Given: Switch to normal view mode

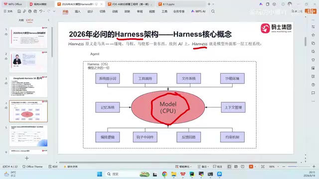Looking at the screenshot, I should [x=229, y=167].
